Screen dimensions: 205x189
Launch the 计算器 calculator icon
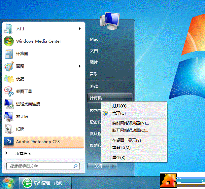click(x=9, y=54)
